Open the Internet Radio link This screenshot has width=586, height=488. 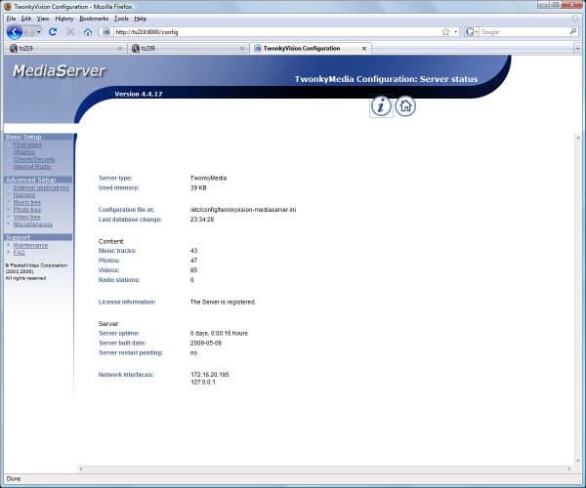coord(32,167)
